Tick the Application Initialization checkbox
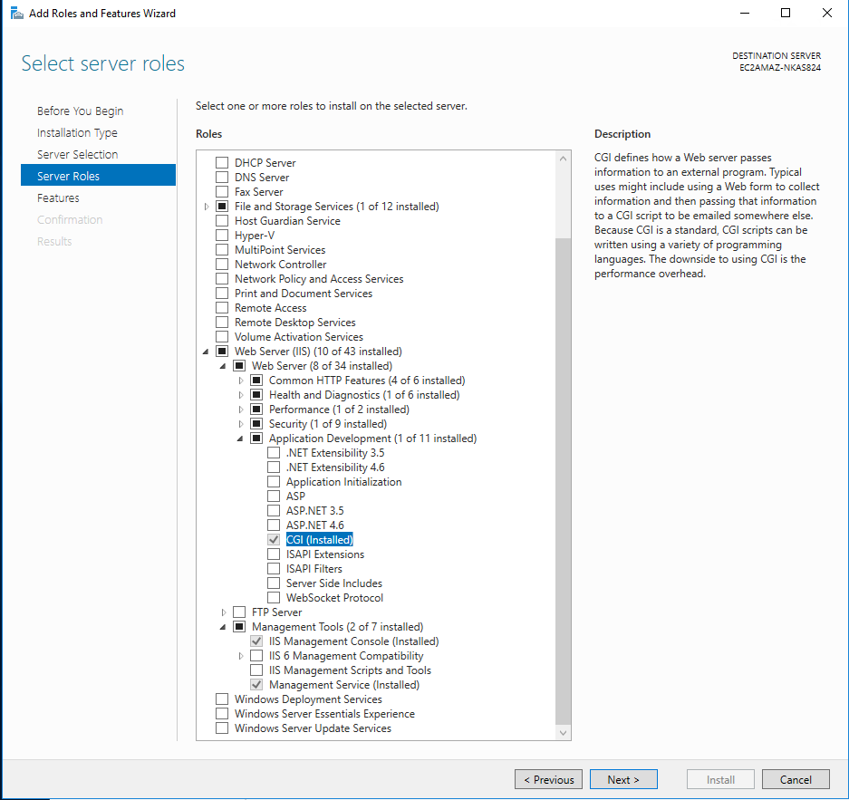The width and height of the screenshot is (849, 800). pyautogui.click(x=274, y=482)
